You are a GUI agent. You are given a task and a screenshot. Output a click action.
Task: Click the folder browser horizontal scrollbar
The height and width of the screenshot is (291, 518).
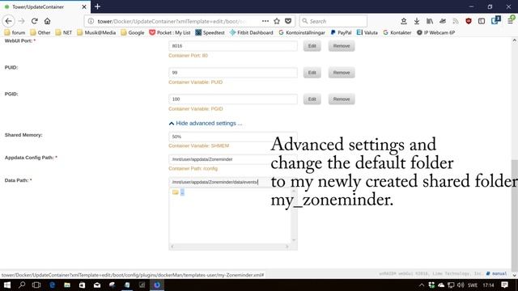point(230,247)
